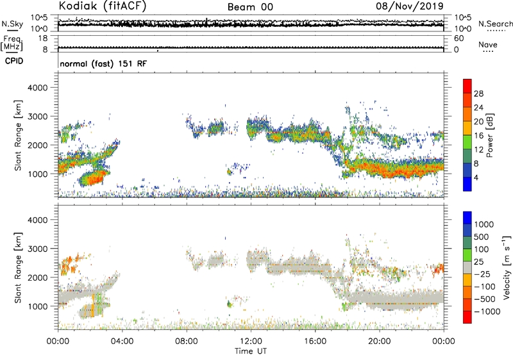Pick the Velocity colorbar segment between 100 and 25
Image resolution: width=513 pixels, height=355 pixels.
pyautogui.click(x=467, y=255)
